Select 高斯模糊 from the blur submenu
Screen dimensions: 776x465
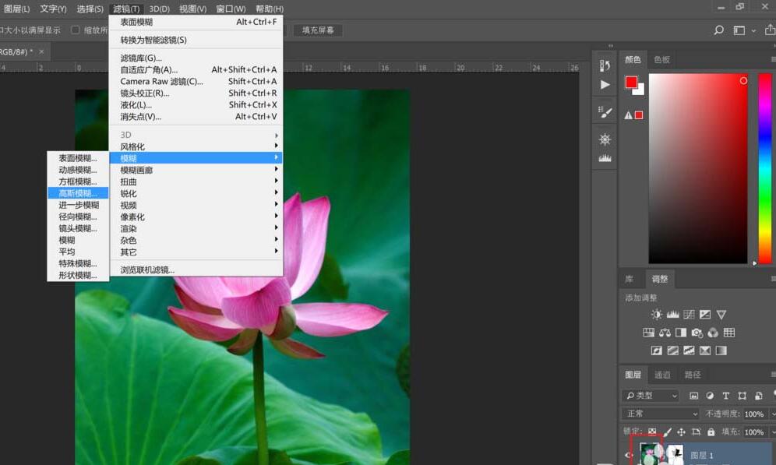(78, 193)
